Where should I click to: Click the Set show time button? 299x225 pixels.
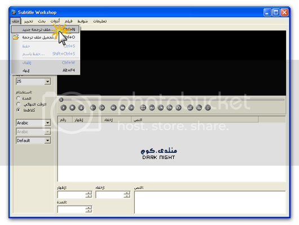coord(152,108)
